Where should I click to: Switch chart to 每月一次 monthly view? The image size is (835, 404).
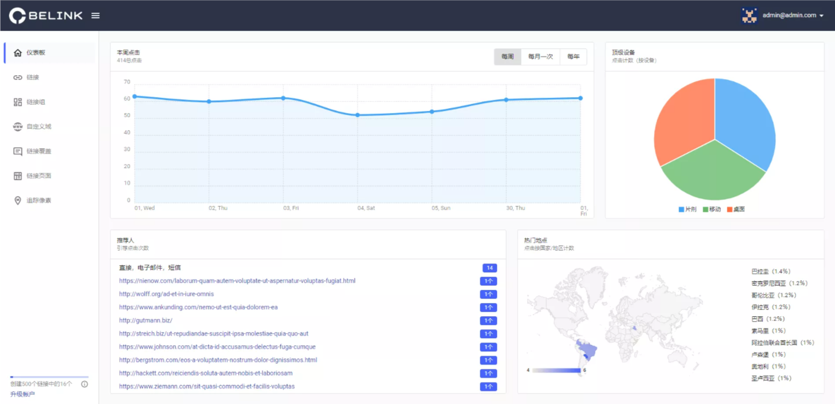coord(540,57)
